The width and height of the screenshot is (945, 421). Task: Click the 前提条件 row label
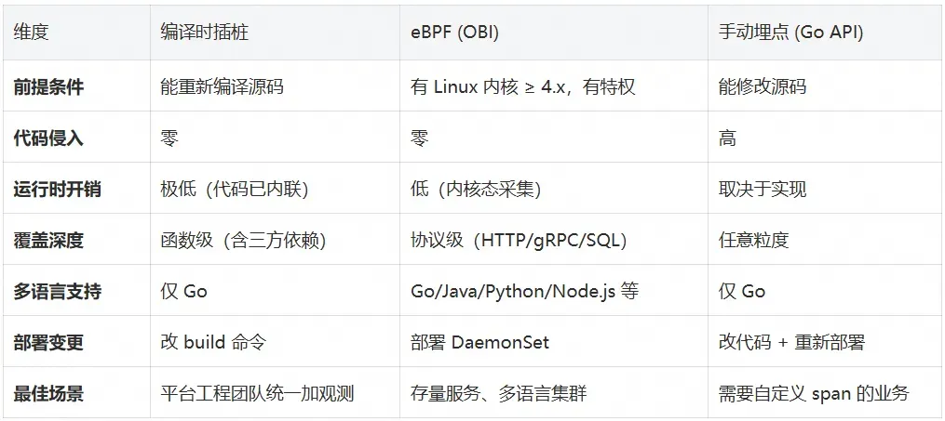point(48,86)
